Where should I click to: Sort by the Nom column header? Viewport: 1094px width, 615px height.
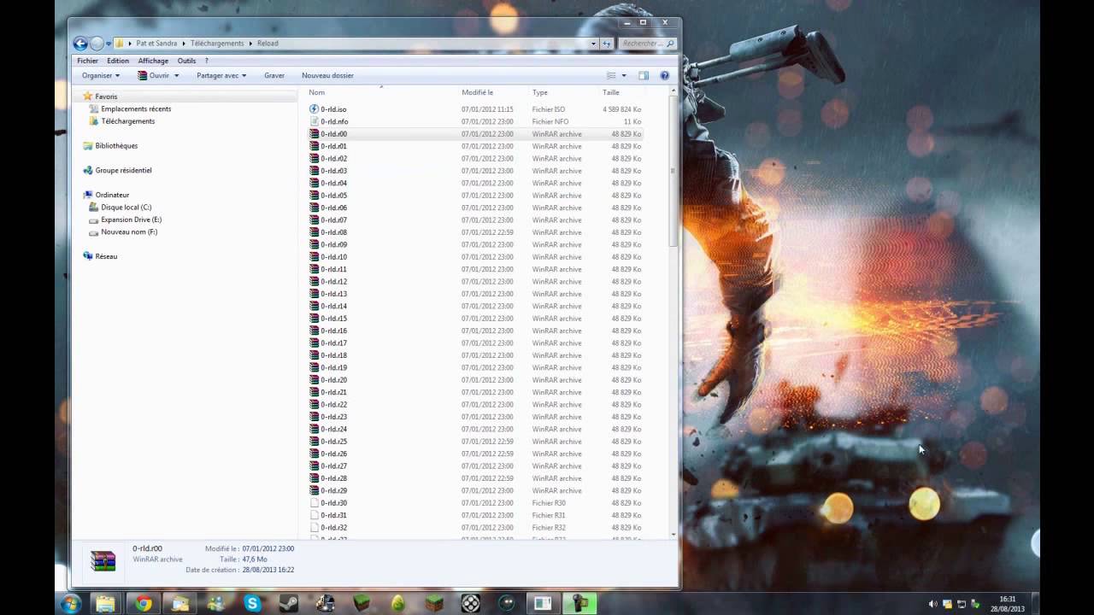[x=317, y=92]
